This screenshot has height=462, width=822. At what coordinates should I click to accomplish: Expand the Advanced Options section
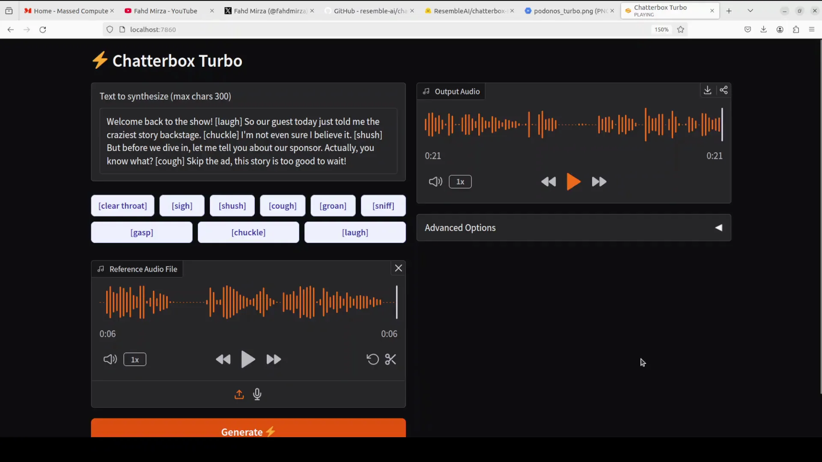coord(718,228)
